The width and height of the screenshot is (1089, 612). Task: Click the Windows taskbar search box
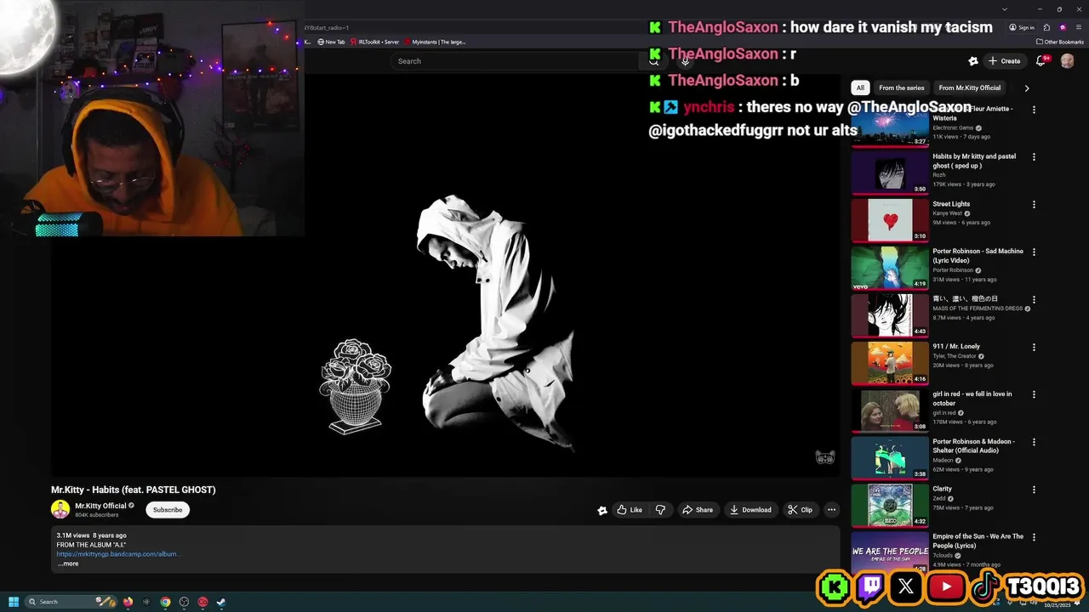tap(70, 602)
